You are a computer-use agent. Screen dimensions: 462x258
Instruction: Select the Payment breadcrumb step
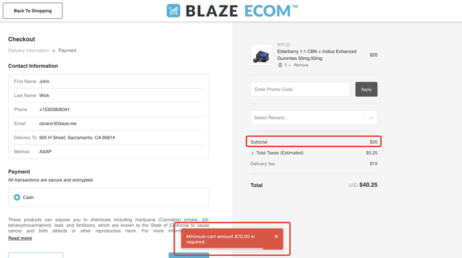67,50
